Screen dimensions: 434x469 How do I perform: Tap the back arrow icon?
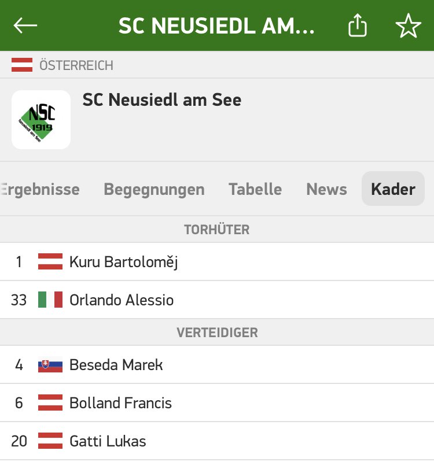(25, 25)
